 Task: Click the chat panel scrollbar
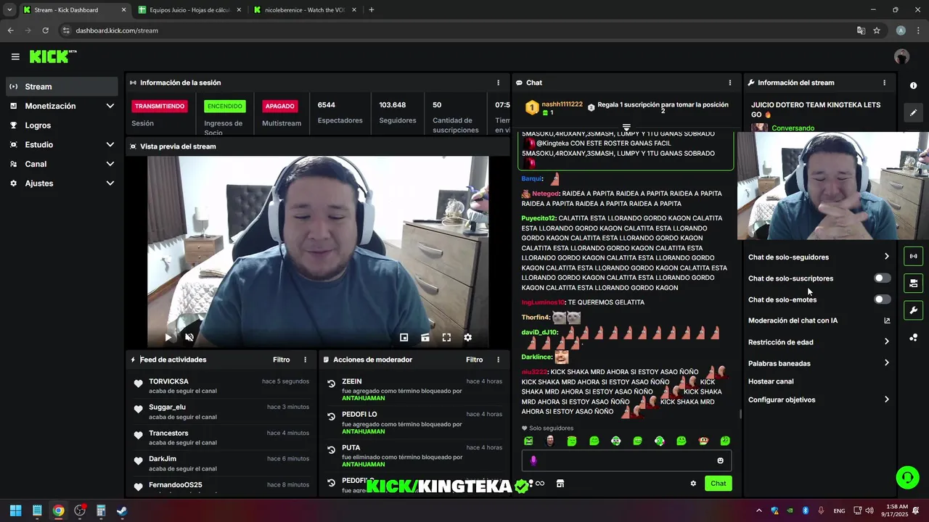pos(740,414)
